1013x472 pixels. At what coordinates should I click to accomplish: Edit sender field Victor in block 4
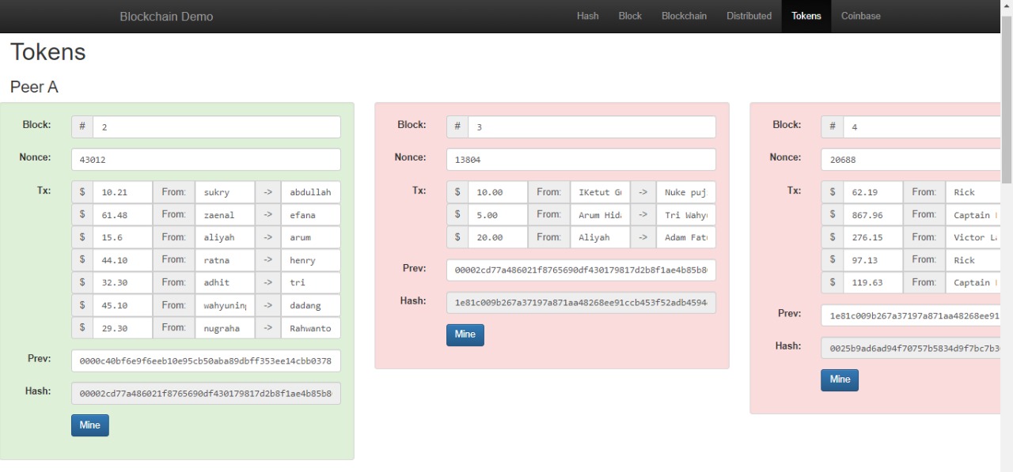coord(973,237)
